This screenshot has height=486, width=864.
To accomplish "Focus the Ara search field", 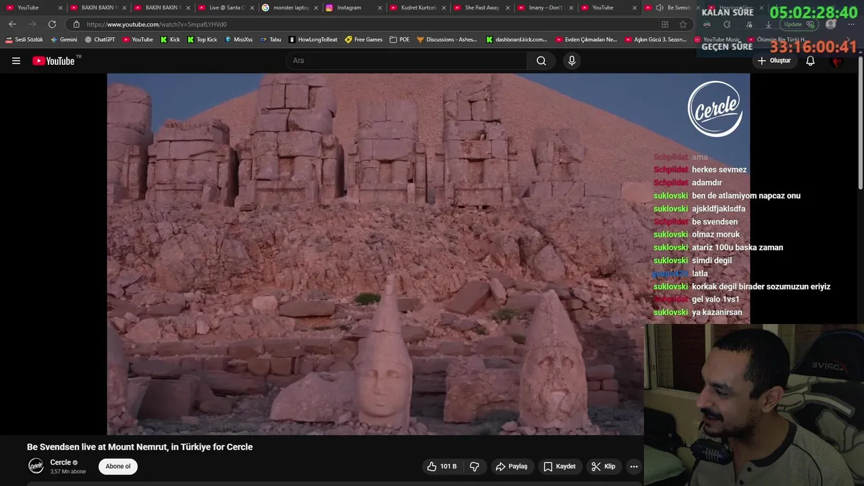I will coord(407,61).
